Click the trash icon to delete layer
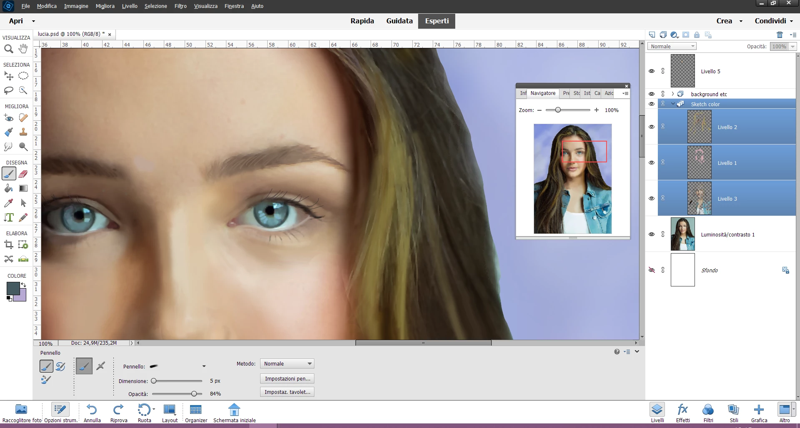 (x=780, y=35)
